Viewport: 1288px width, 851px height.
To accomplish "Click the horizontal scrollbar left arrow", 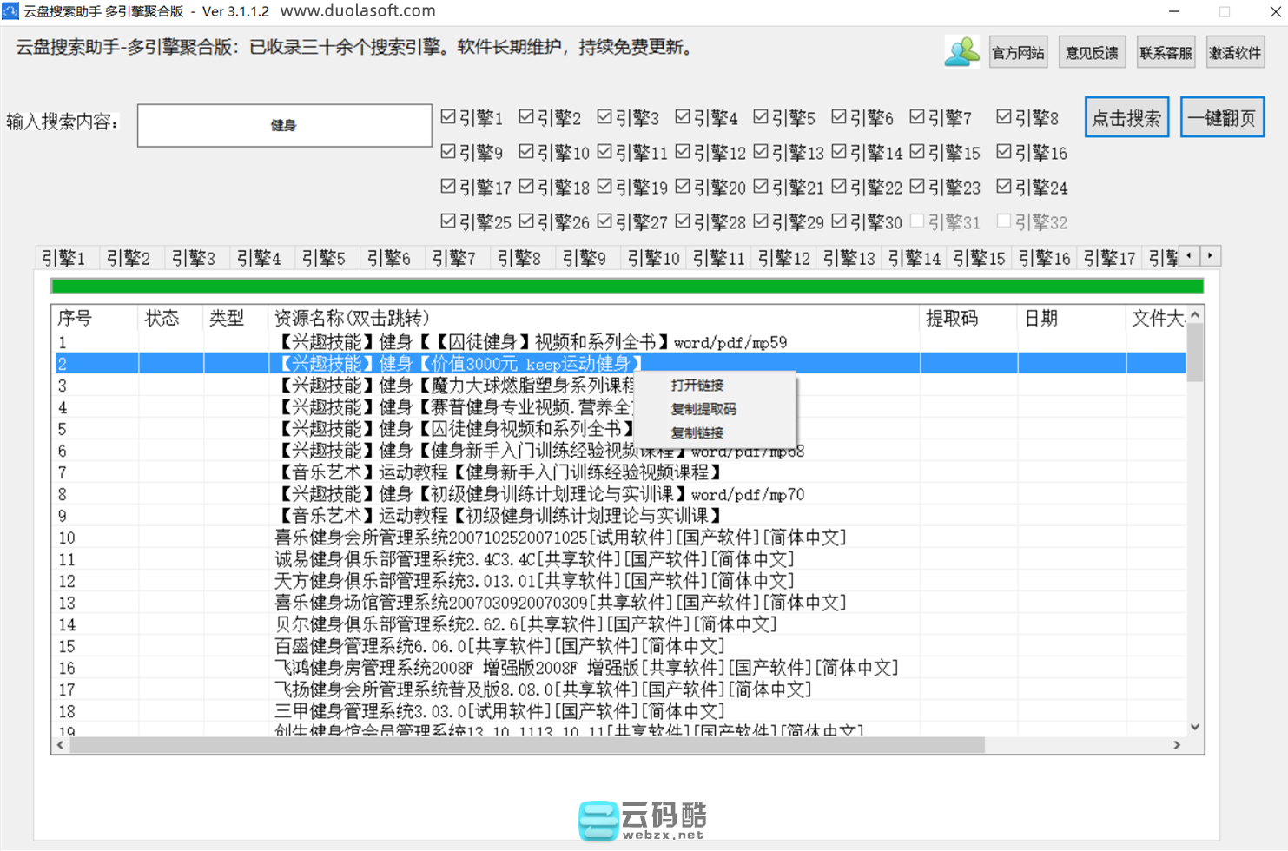I will click(x=61, y=745).
